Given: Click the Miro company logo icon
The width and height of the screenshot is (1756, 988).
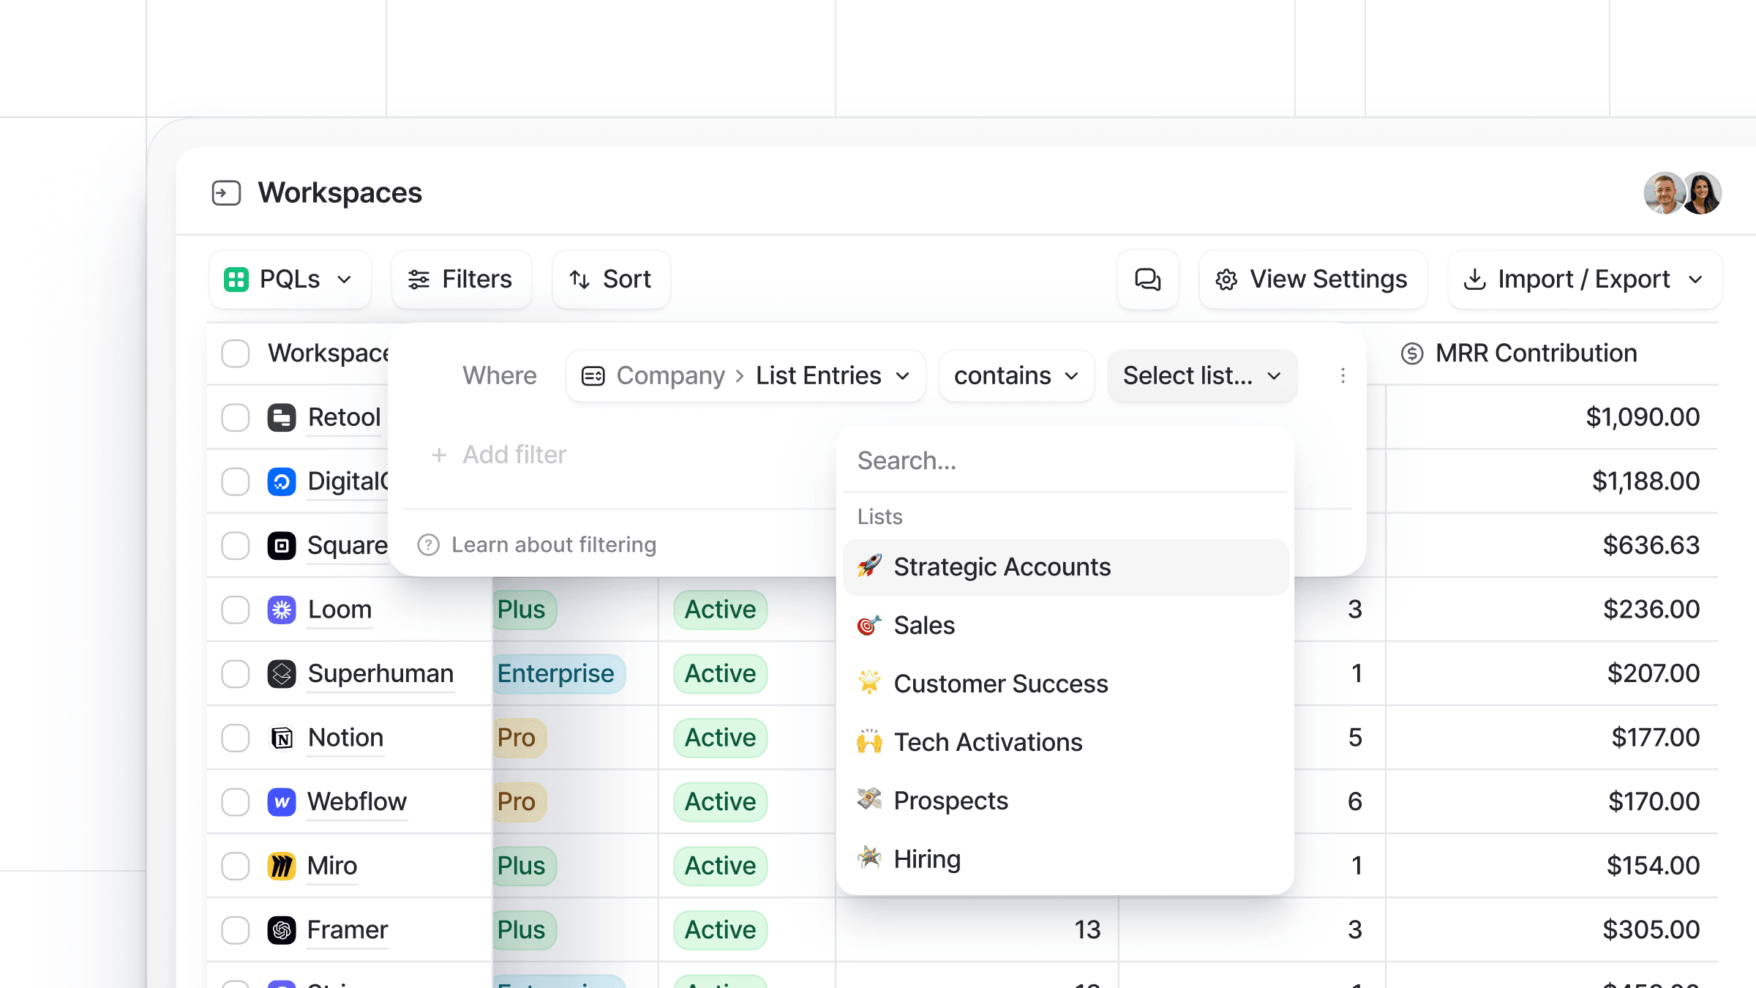Looking at the screenshot, I should pyautogui.click(x=282, y=866).
